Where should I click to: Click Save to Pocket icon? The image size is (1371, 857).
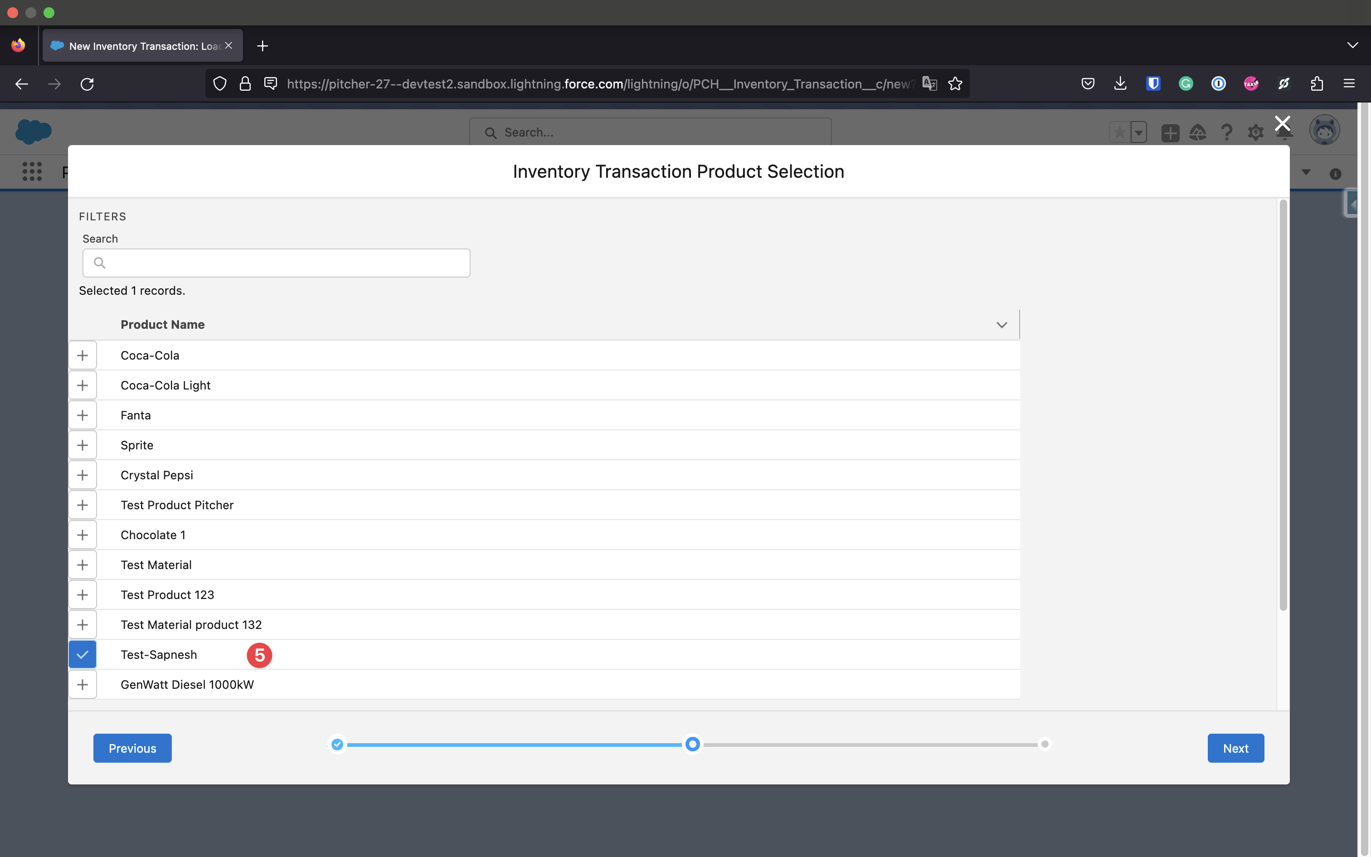pyautogui.click(x=1088, y=84)
